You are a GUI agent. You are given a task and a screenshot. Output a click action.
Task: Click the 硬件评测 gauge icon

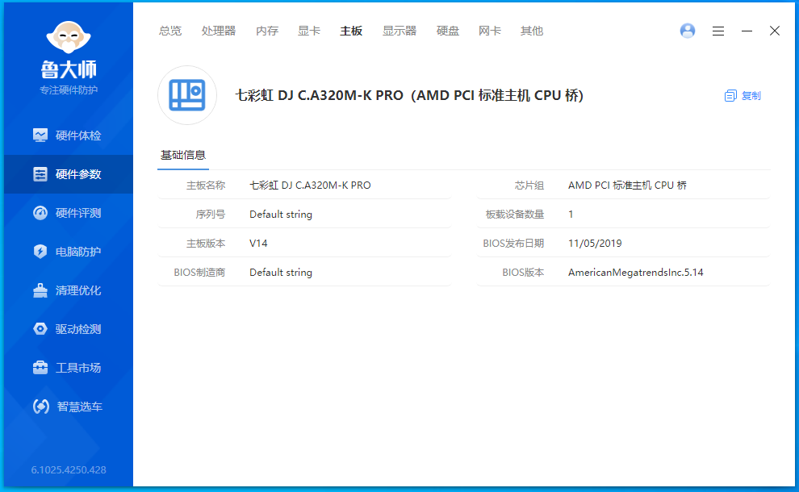pos(40,213)
